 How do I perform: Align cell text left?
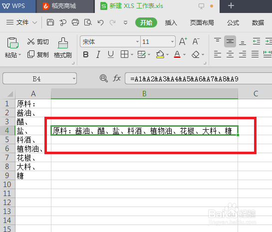pyautogui.click(x=218, y=54)
